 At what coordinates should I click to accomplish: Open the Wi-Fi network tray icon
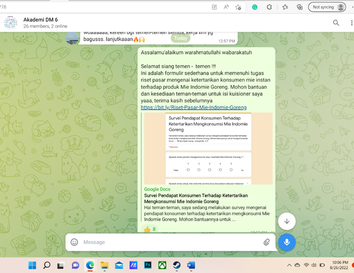(306, 265)
